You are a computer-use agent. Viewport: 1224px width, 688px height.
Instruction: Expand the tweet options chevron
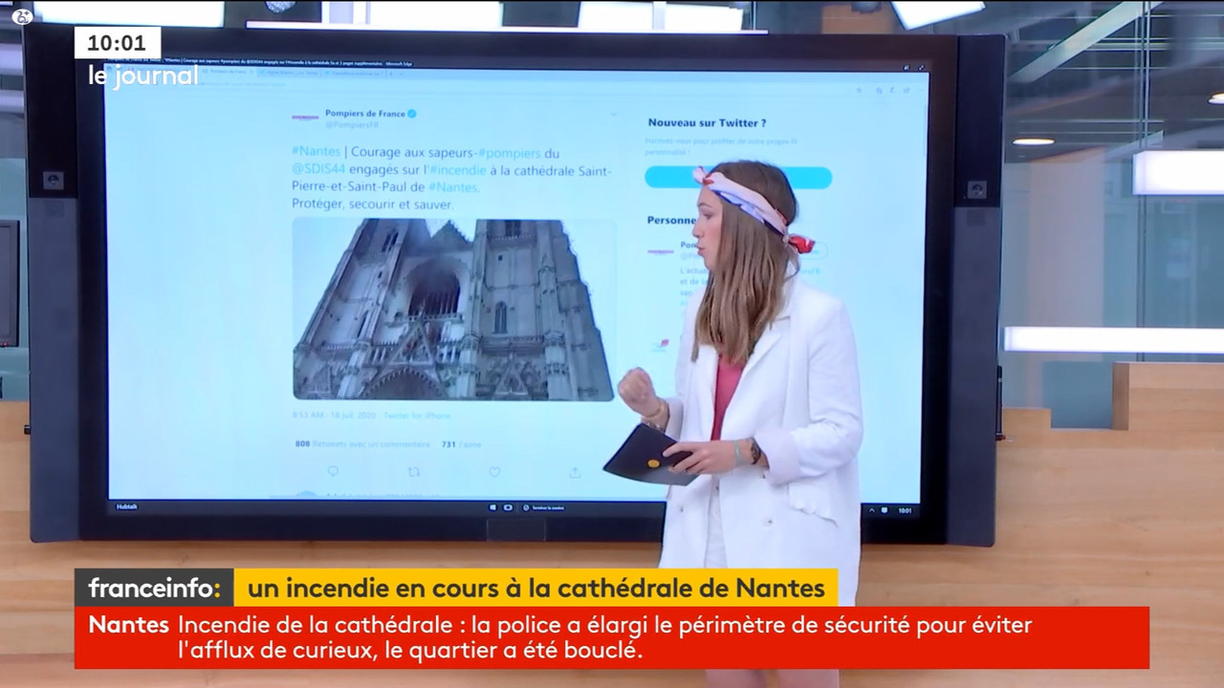tap(613, 114)
